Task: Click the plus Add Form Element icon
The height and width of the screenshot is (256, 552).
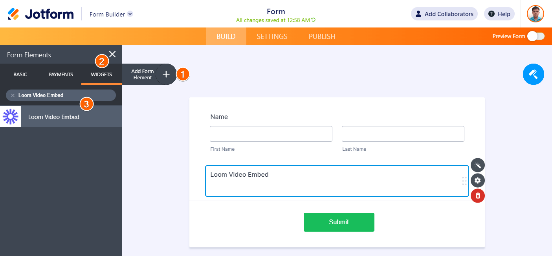Action: (166, 74)
